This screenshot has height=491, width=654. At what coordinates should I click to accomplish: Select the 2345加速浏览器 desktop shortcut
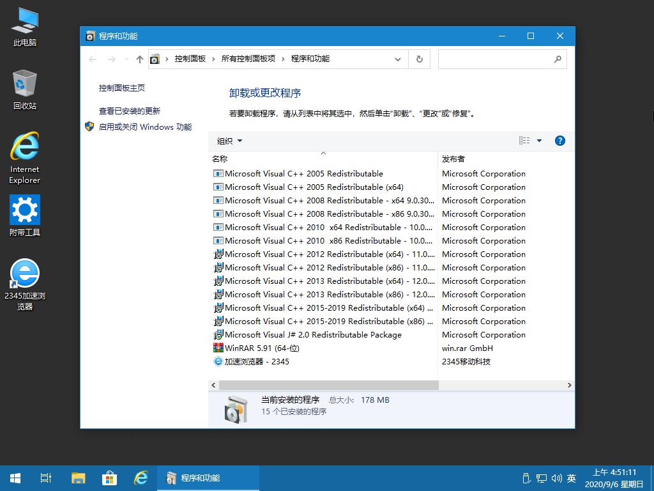(x=25, y=284)
